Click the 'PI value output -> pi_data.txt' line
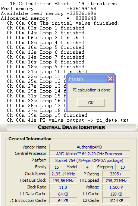Screen dimensions: 138x206 [x=68, y=120]
